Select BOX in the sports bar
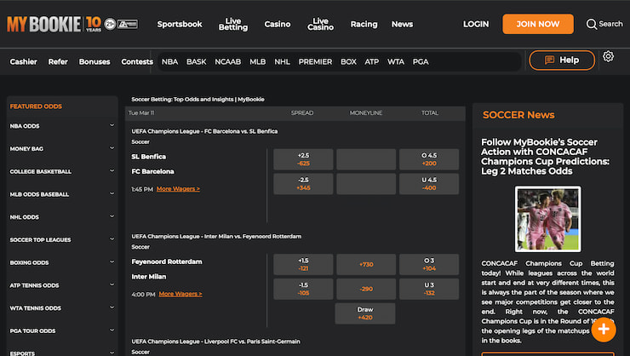The image size is (630, 356). pos(348,62)
